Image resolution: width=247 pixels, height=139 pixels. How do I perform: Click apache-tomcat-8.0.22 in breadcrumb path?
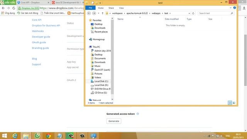(137, 14)
